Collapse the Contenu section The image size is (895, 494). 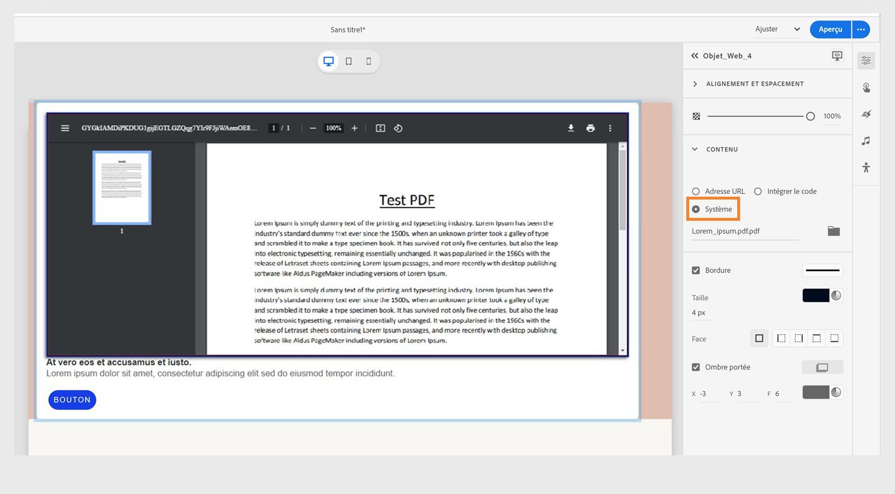(695, 149)
